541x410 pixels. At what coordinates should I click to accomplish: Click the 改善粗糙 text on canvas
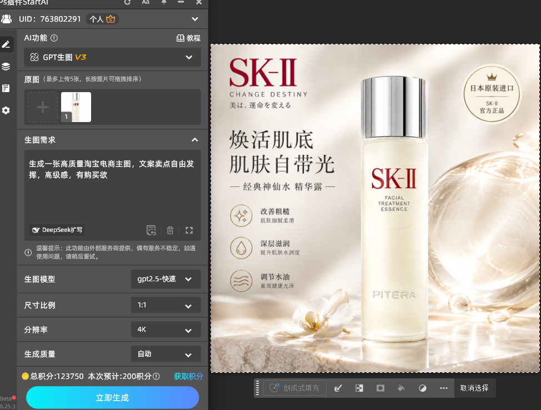[275, 211]
